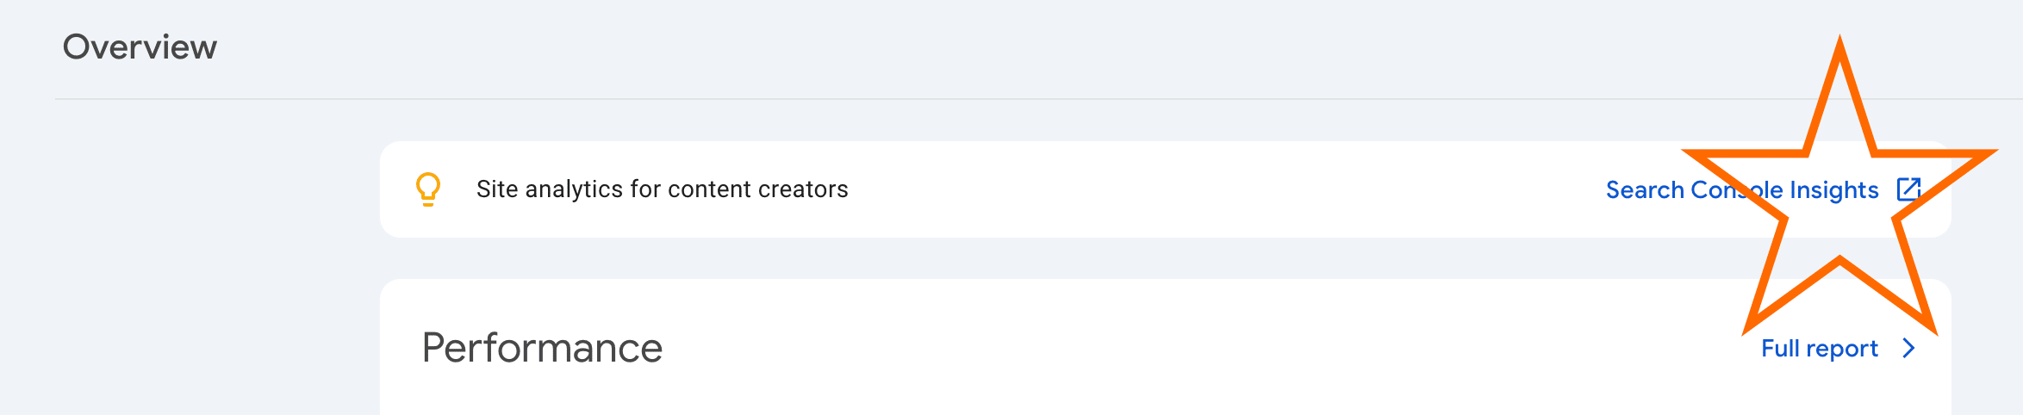Click the Performance card heading
Image resolution: width=2023 pixels, height=415 pixels.
(542, 348)
